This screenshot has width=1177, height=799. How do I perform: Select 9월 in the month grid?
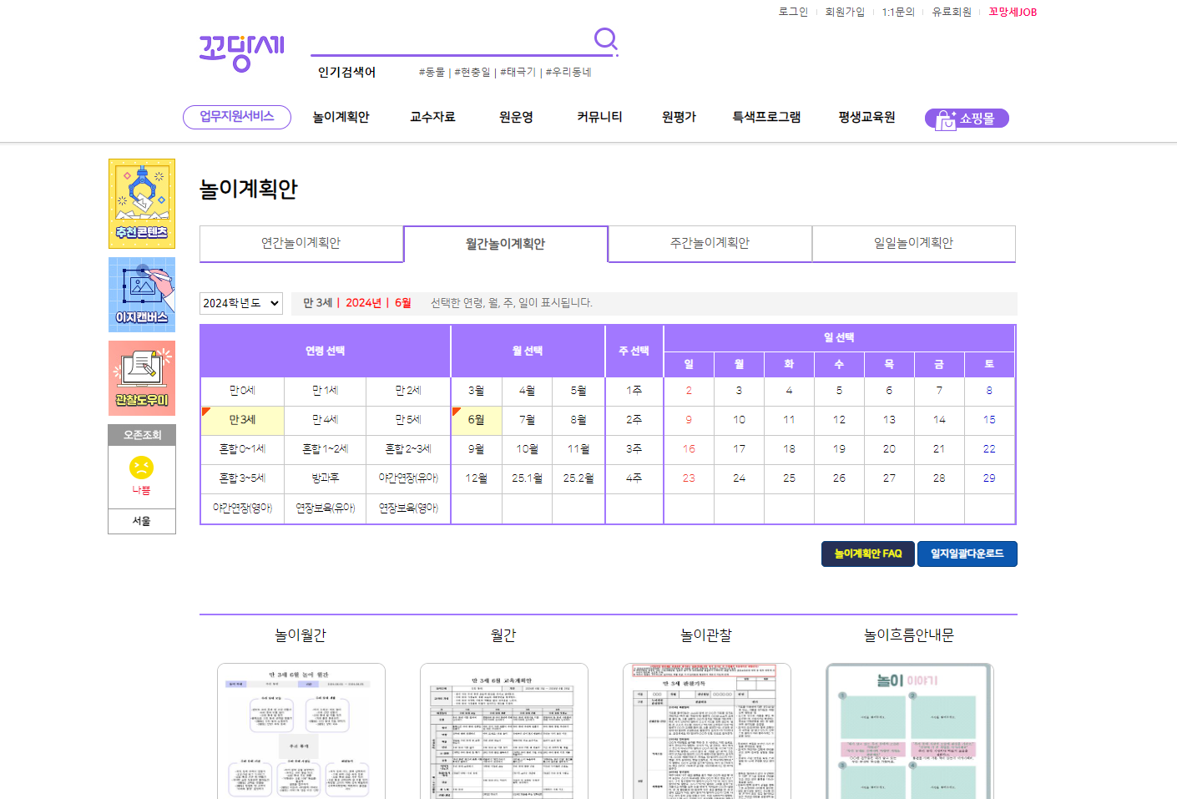coord(476,449)
